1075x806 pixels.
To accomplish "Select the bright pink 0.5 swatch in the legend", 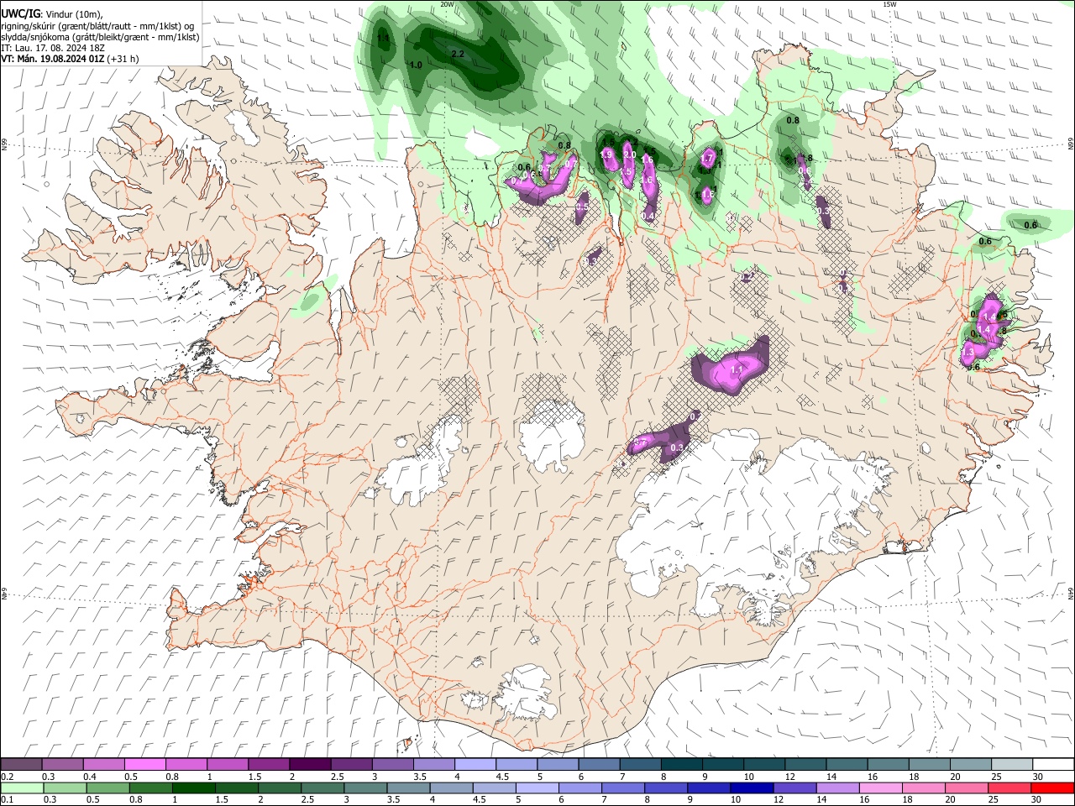I will (144, 765).
